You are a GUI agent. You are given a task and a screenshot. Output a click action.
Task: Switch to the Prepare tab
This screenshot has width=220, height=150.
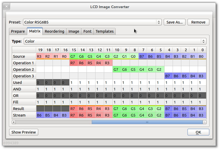click(x=18, y=31)
